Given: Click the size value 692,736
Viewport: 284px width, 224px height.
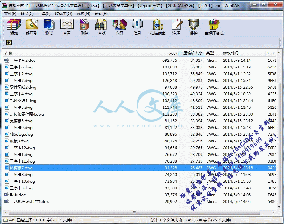Looking at the screenshot, I should [x=170, y=60].
